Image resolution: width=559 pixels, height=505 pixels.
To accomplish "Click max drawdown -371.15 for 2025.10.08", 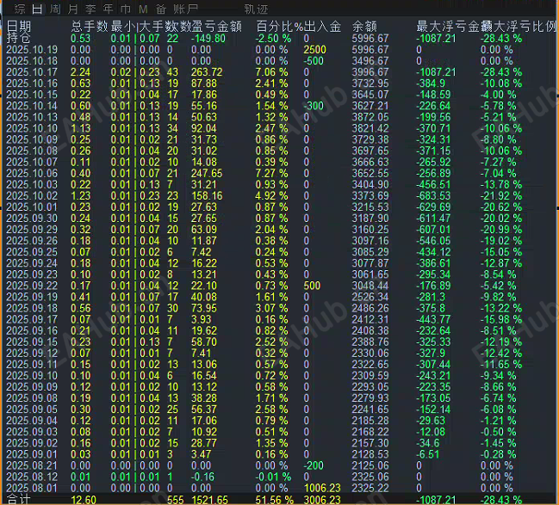I will (x=433, y=151).
